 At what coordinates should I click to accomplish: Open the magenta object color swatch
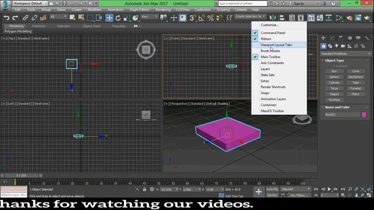(x=363, y=114)
